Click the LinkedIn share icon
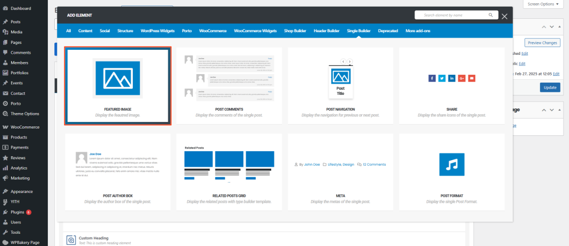The image size is (569, 246). pos(452,78)
